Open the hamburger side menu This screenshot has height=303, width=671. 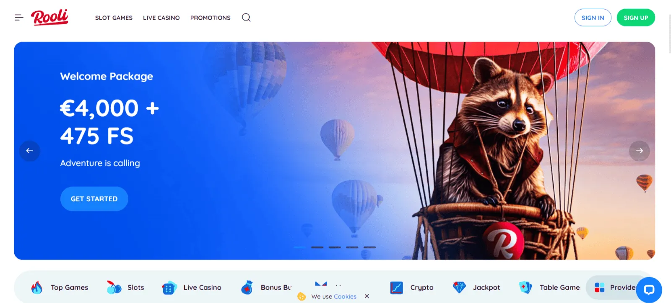pyautogui.click(x=19, y=18)
